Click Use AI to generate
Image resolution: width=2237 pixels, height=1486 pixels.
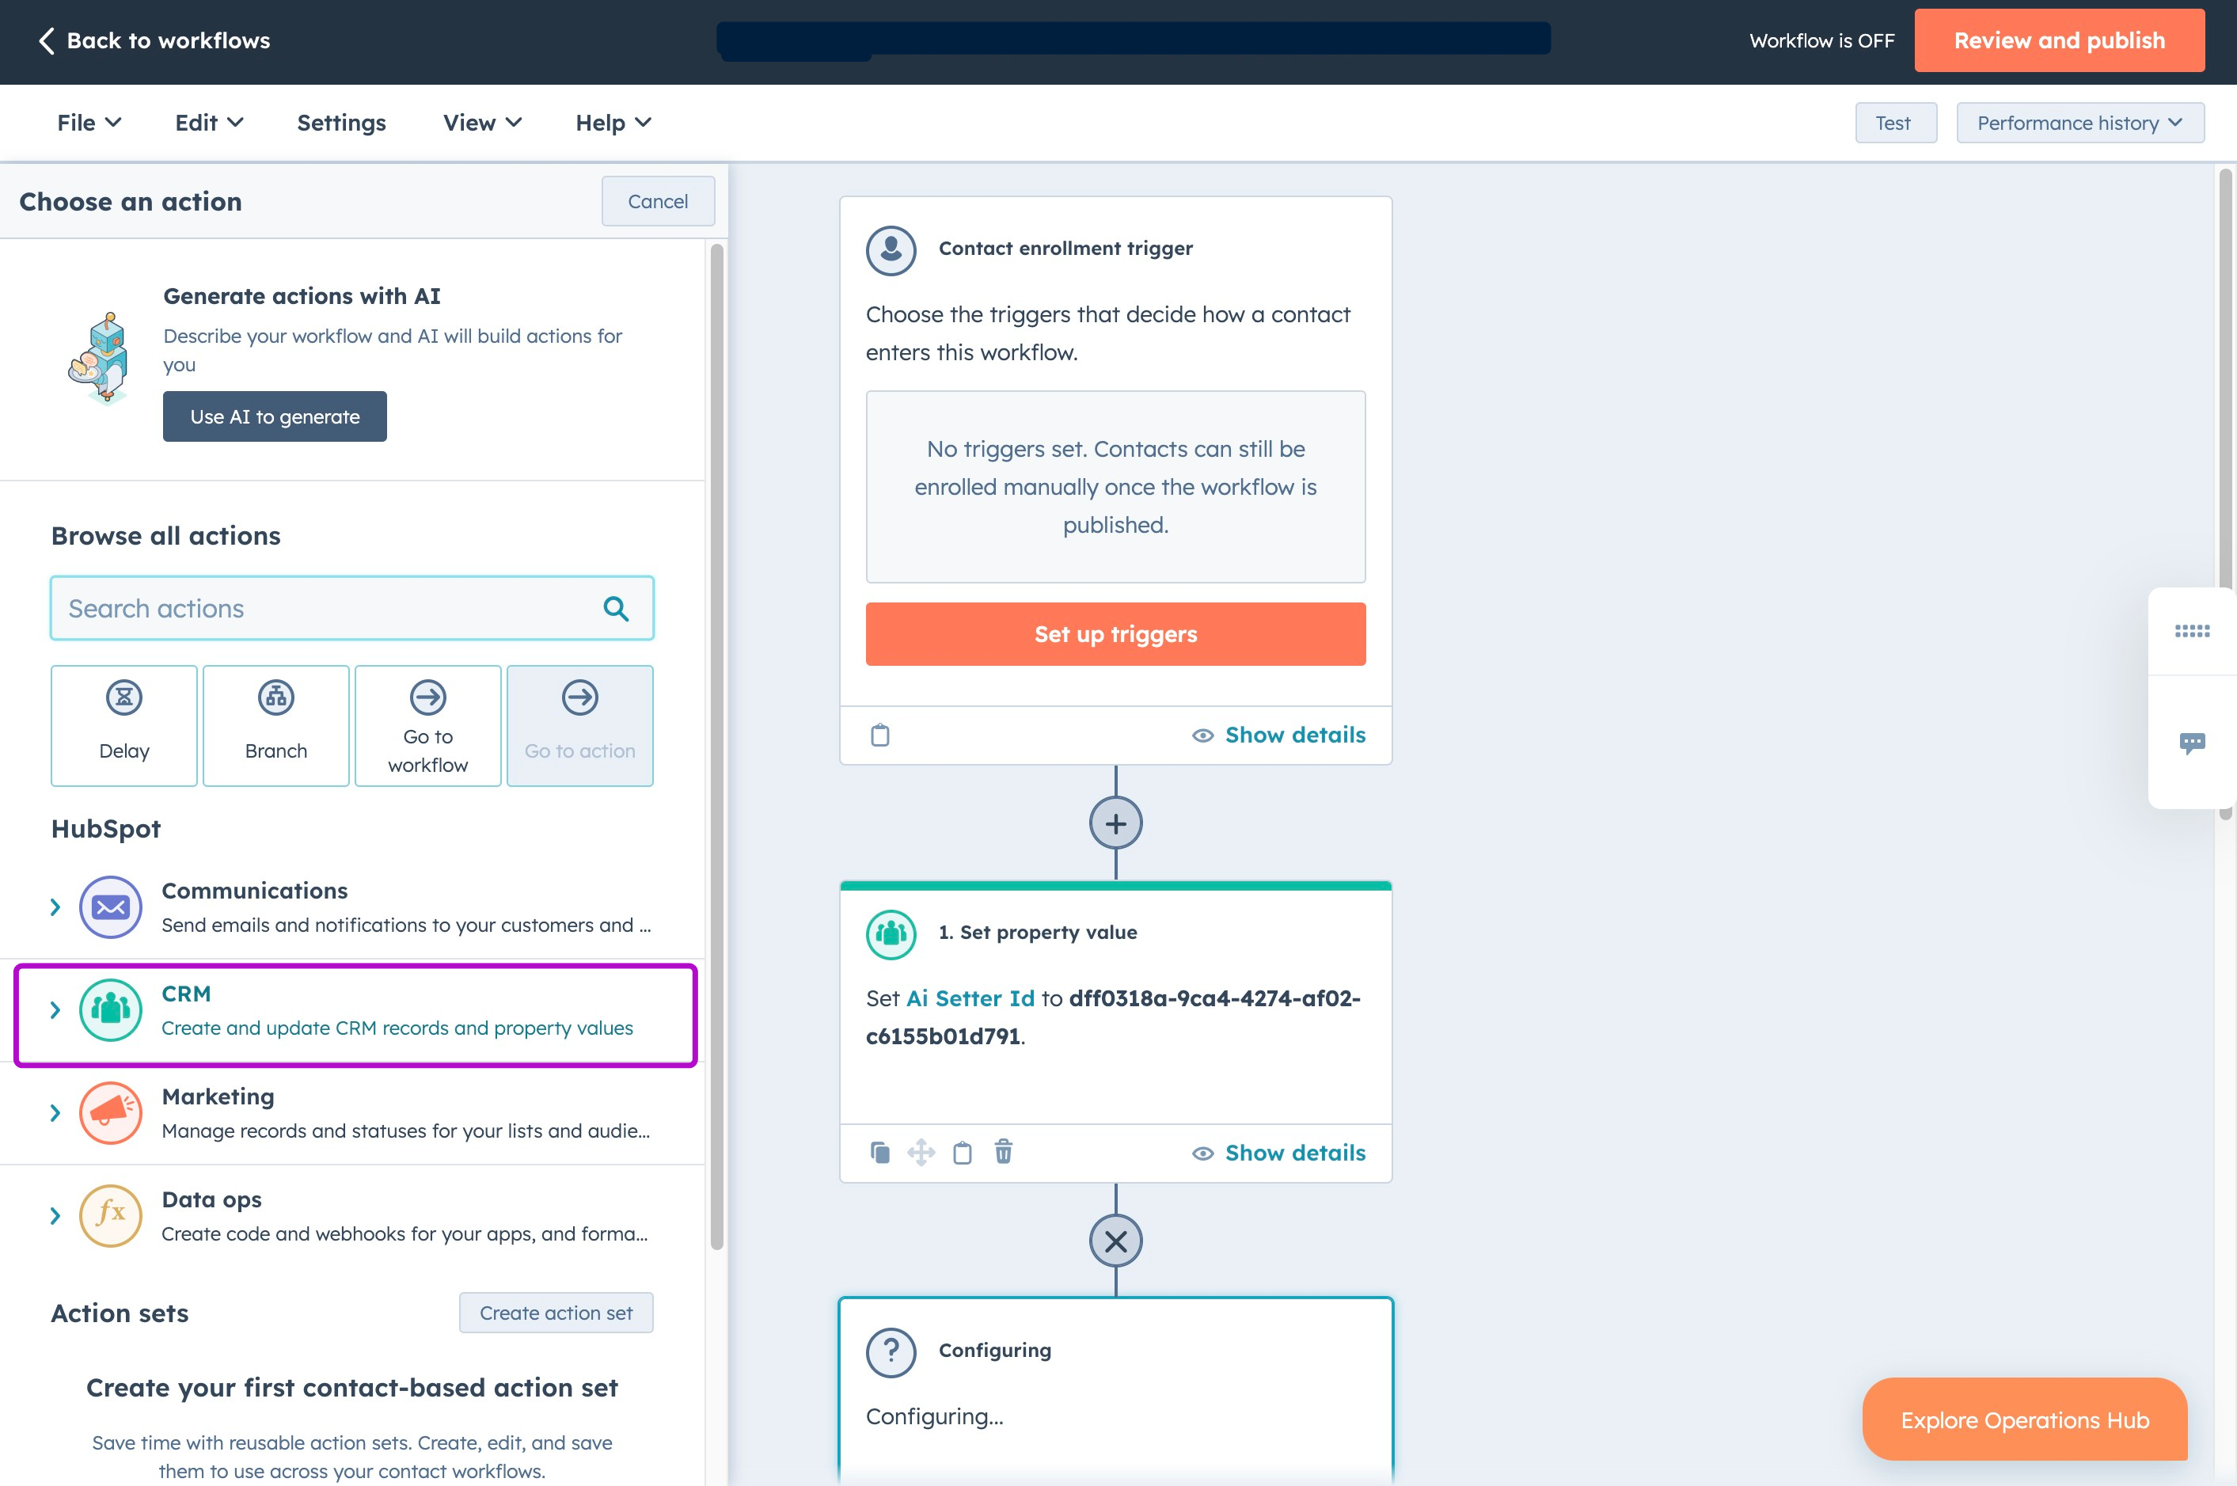pos(275,417)
